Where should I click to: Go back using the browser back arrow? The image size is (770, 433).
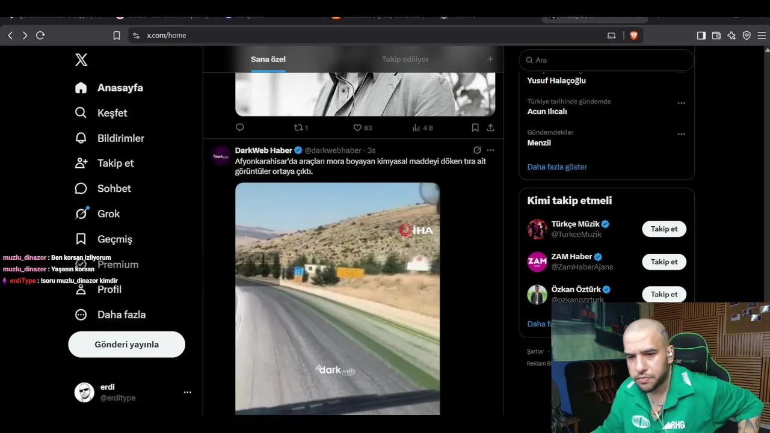click(10, 35)
